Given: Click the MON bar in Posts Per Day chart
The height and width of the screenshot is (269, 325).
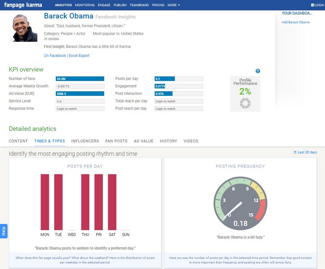Looking at the screenshot, I should pos(45,202).
